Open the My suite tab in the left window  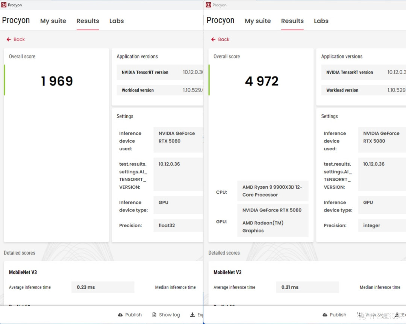tap(53, 21)
